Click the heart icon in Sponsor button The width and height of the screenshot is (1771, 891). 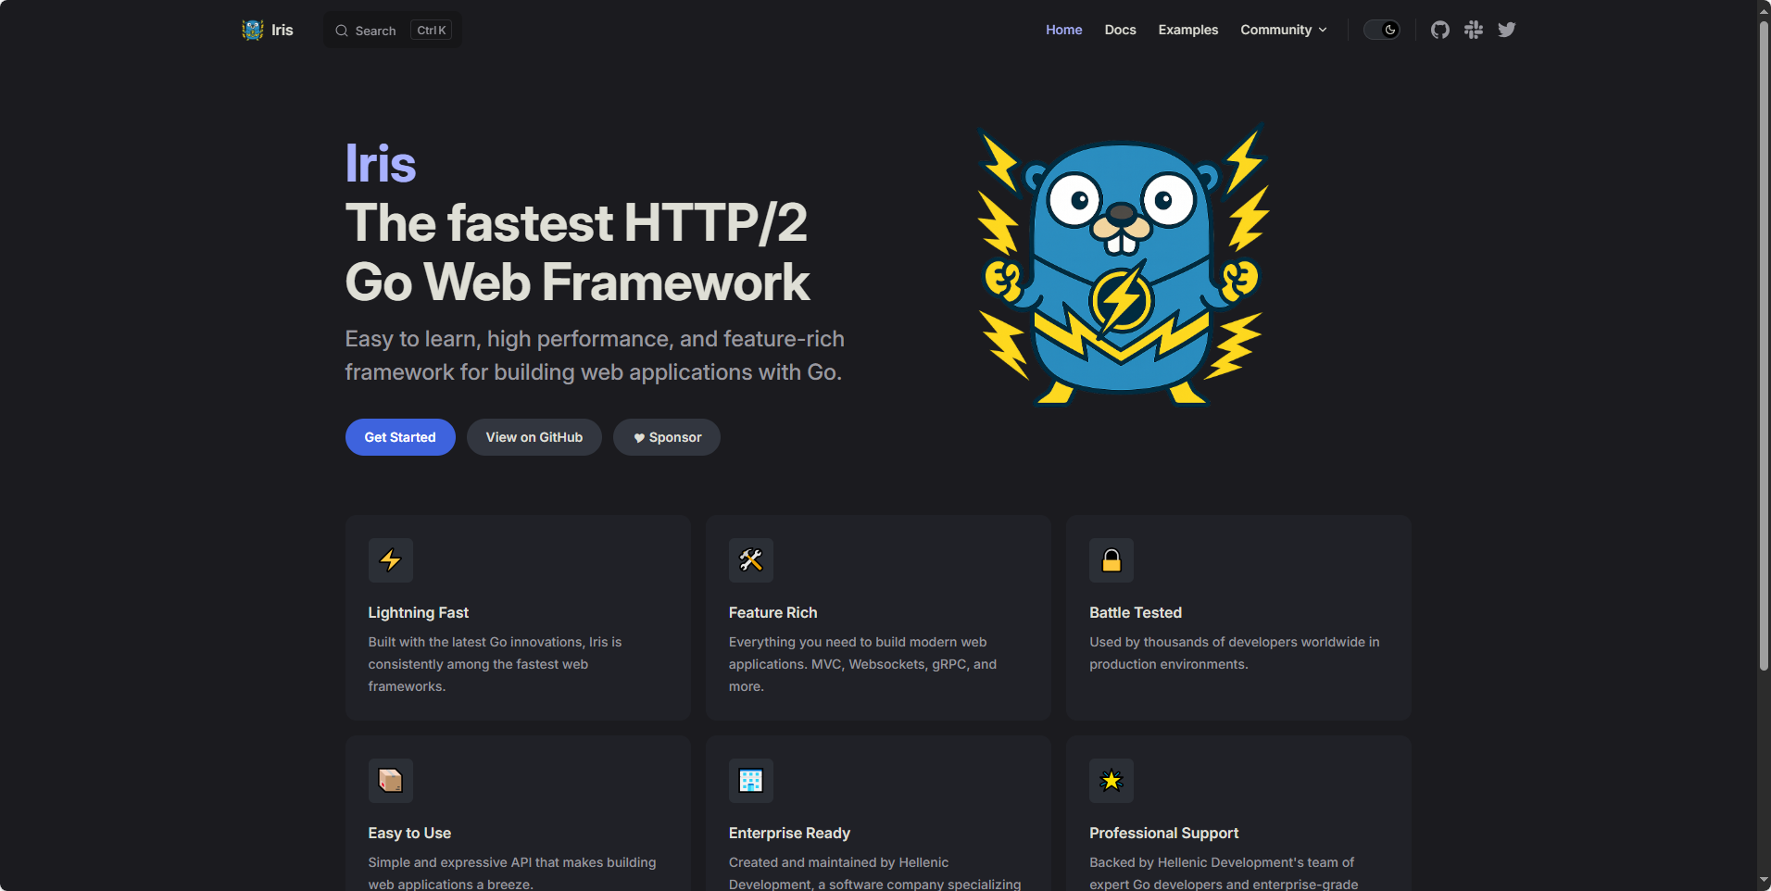tap(639, 438)
